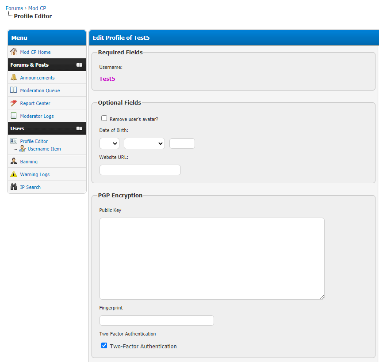Click the Banning user icon

point(14,162)
